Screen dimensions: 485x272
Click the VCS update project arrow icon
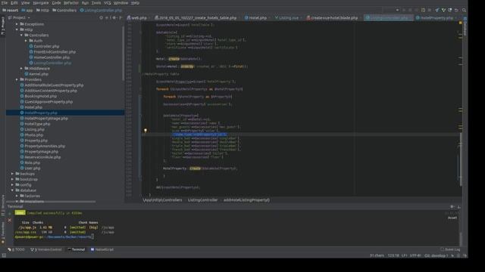point(437,10)
